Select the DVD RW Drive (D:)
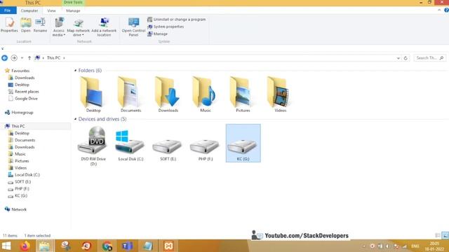 point(93,146)
